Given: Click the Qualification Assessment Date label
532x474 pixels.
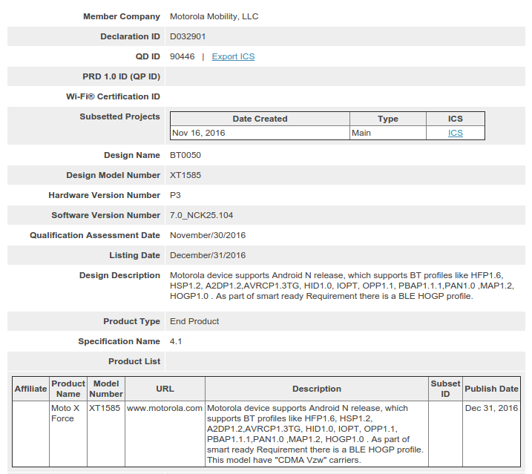Looking at the screenshot, I should [95, 235].
